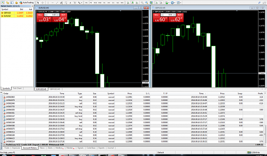
Task: Click the search magnifier icon
Action: click(x=259, y=3)
